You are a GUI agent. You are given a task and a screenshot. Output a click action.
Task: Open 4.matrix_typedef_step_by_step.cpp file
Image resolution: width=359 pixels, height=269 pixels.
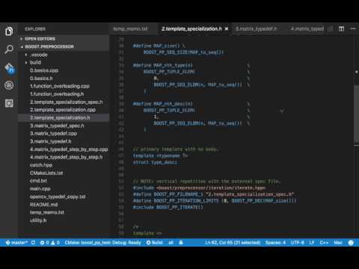(x=69, y=149)
